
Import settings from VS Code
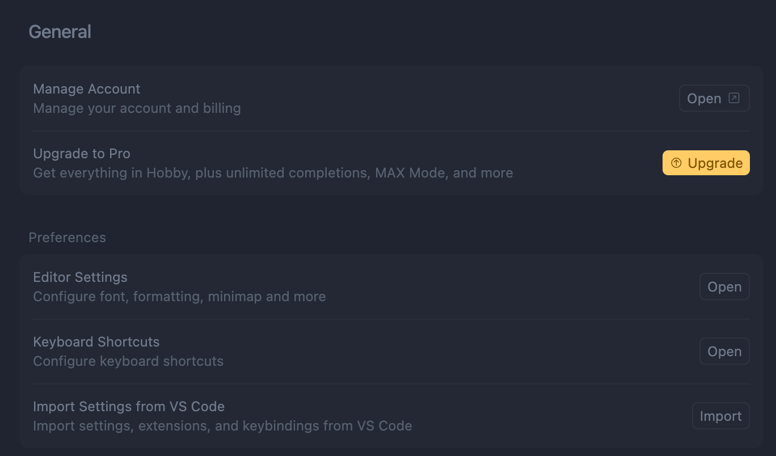[720, 416]
